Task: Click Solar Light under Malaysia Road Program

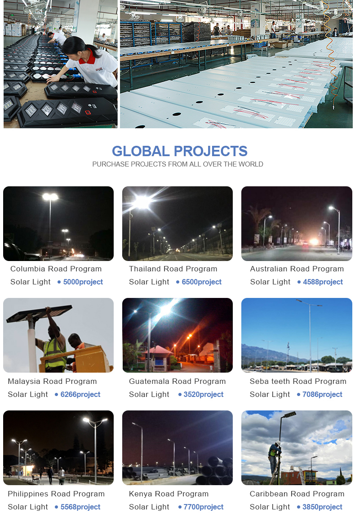Action: tap(28, 394)
